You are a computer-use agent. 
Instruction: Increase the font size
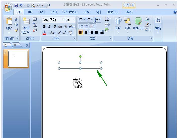(x=59, y=33)
